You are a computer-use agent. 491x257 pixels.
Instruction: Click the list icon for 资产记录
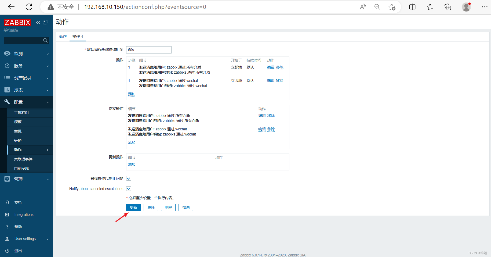point(7,78)
